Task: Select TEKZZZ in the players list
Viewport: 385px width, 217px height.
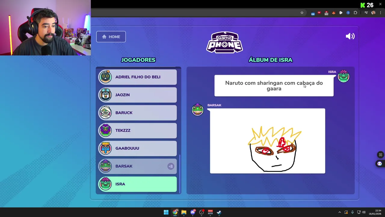Action: pos(138,130)
